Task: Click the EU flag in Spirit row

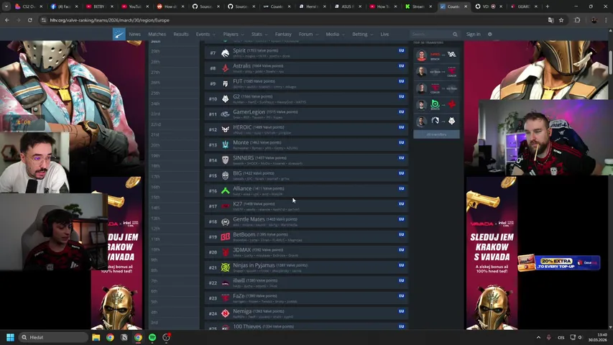Action: click(x=402, y=50)
